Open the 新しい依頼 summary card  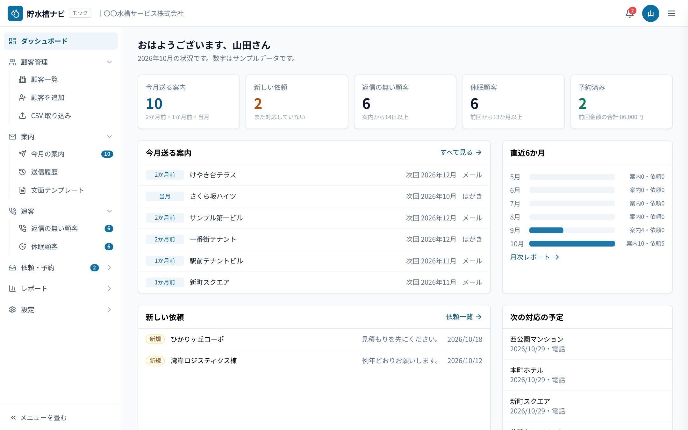[x=297, y=102]
